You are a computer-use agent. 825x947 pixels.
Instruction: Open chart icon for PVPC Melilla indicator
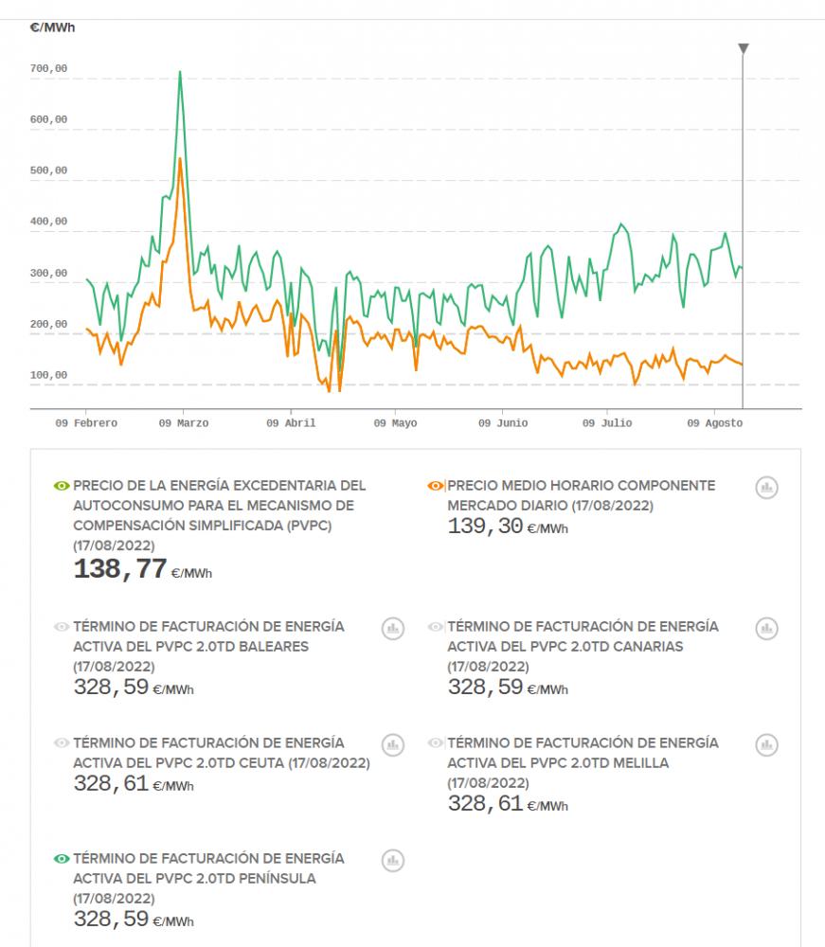[766, 744]
